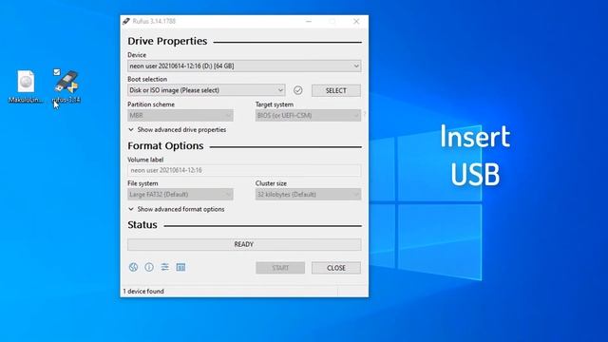Close the Rufus window

tap(356, 22)
